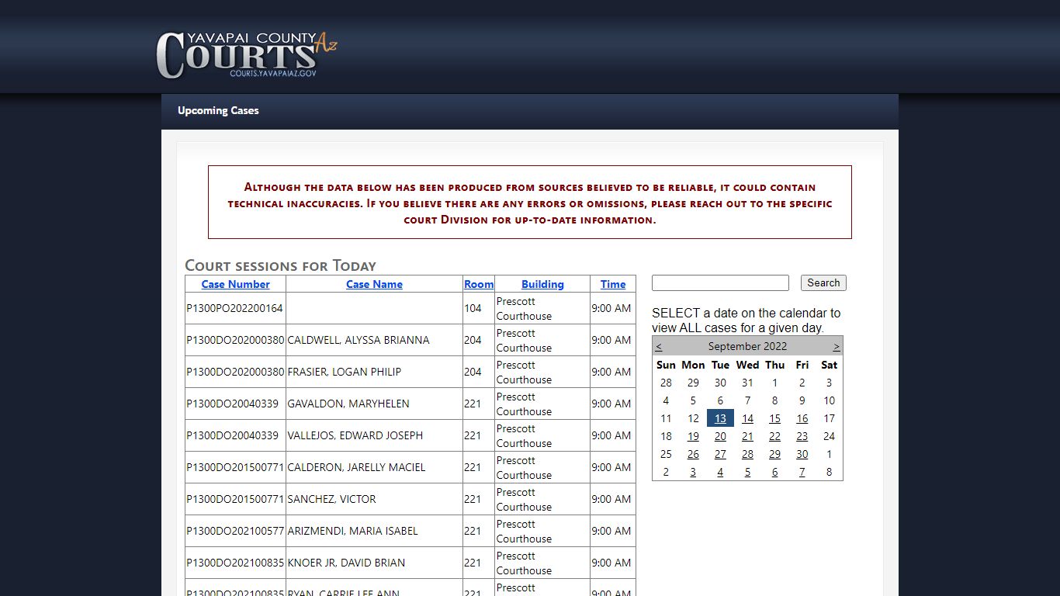Screen dimensions: 1060x596
Task: Sort table by Building column
Action: 542,284
